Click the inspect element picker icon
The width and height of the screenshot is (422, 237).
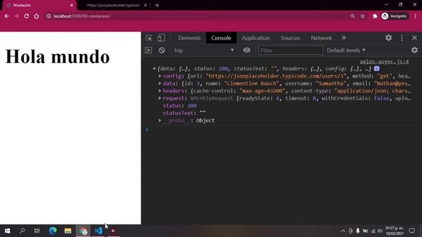149,38
